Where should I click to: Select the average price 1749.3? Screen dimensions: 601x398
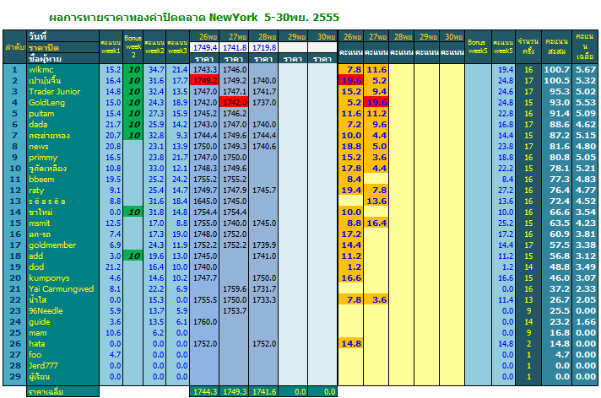[234, 391]
